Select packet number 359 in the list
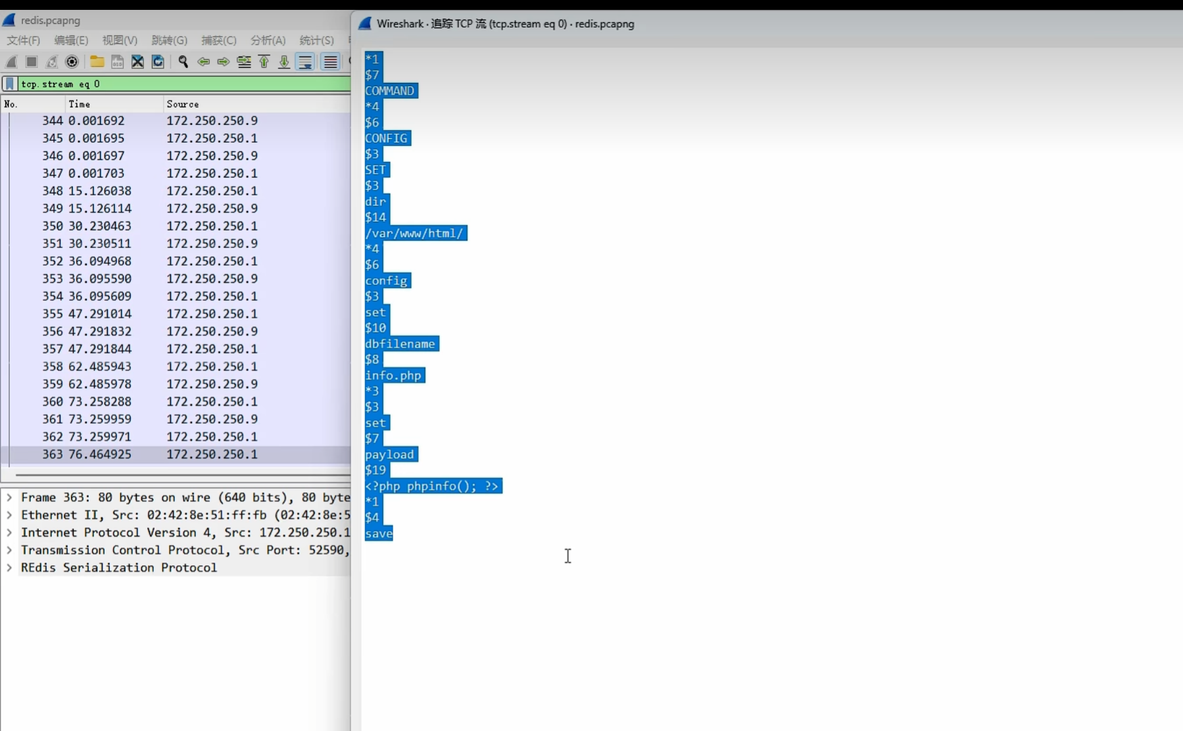Image resolution: width=1183 pixels, height=731 pixels. click(x=176, y=384)
